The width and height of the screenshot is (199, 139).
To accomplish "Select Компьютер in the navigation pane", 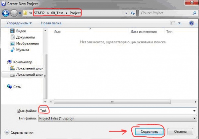I will point(23,62).
